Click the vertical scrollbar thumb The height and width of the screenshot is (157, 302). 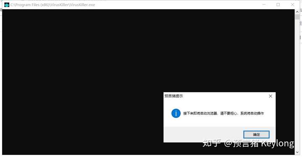297,17
